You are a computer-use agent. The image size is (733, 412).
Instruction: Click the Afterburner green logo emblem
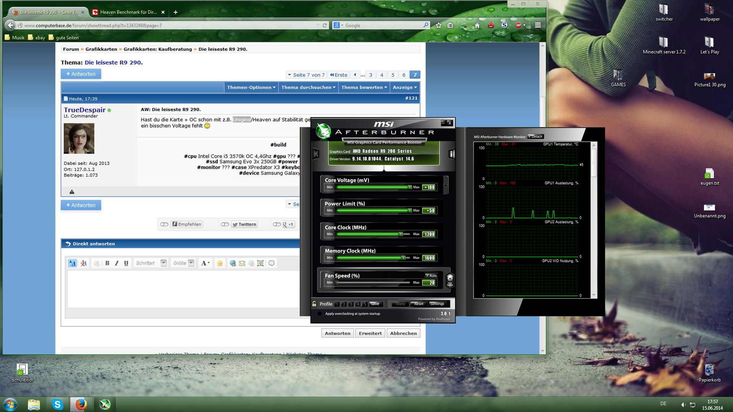[x=324, y=131]
